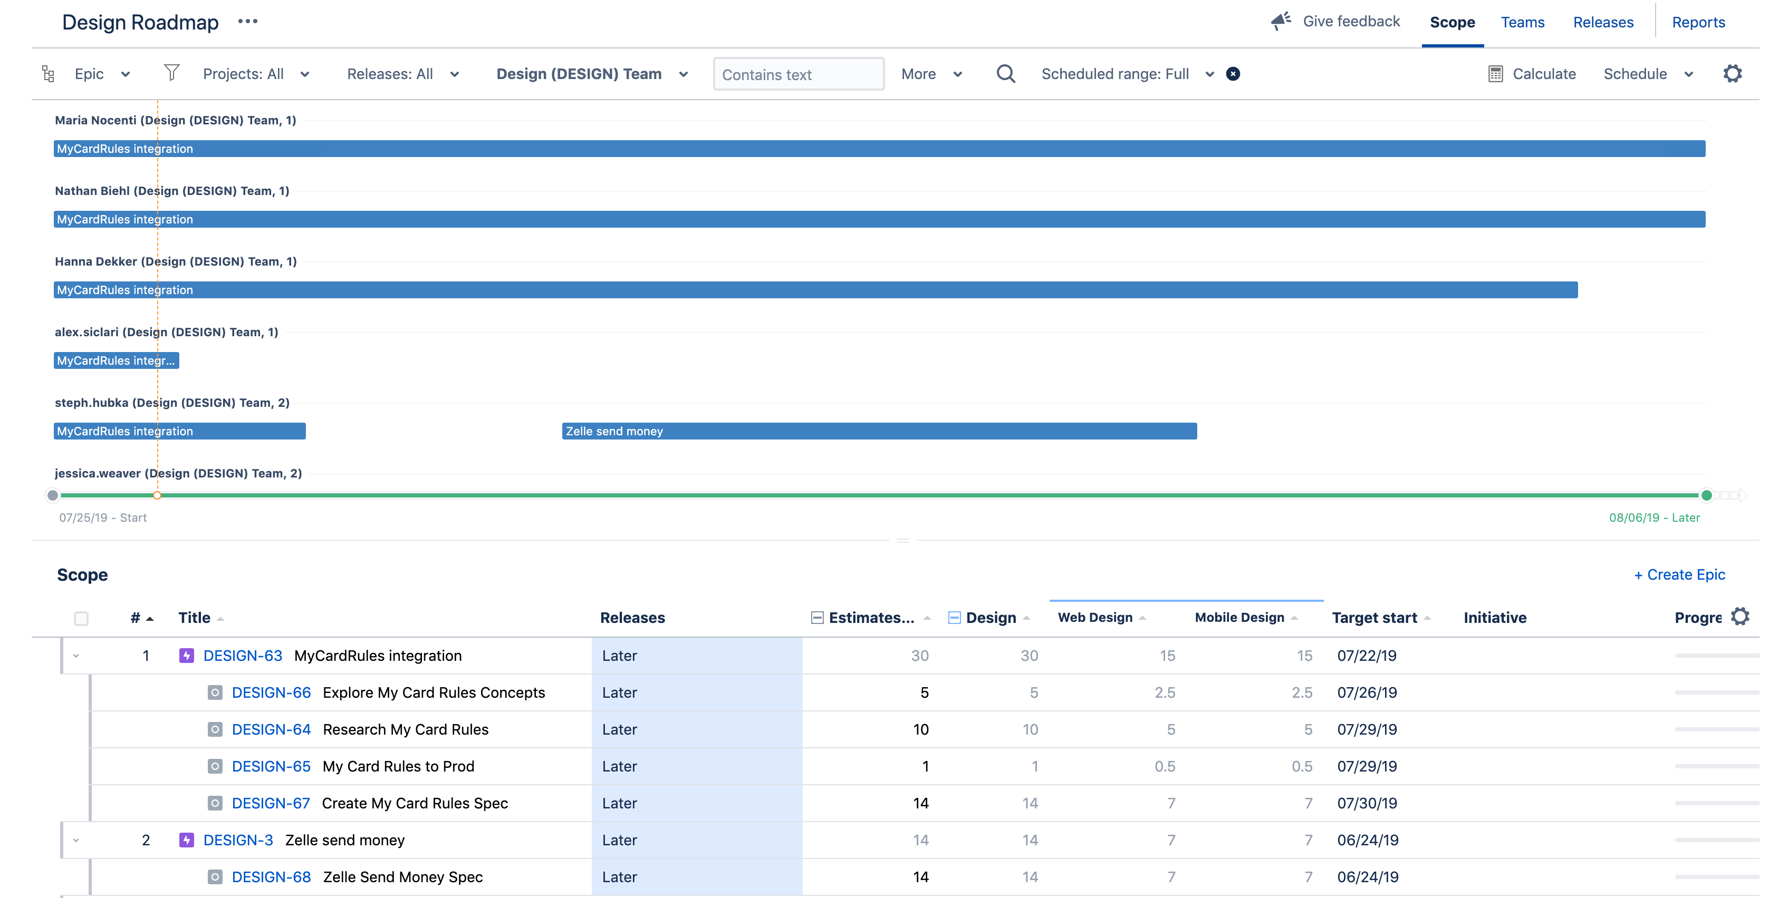Click the story icon for DESIGN-64

tap(215, 729)
